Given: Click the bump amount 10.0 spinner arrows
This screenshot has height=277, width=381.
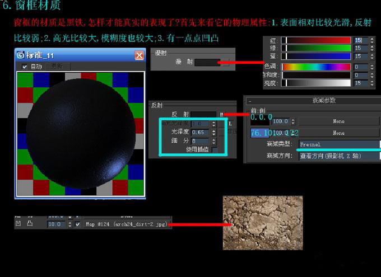Looking at the screenshot, I should [69, 224].
